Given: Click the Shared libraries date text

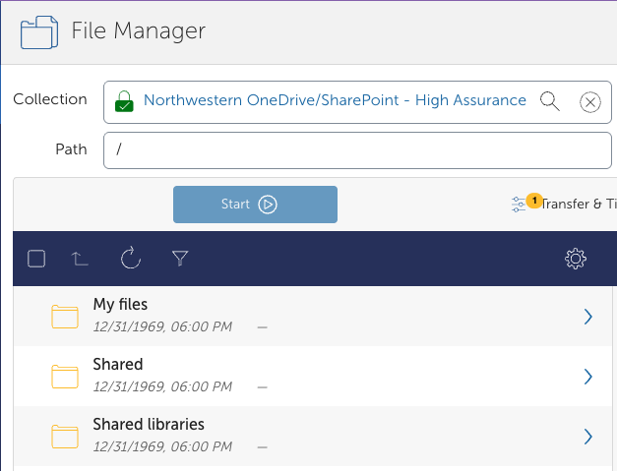Looking at the screenshot, I should point(162,446).
